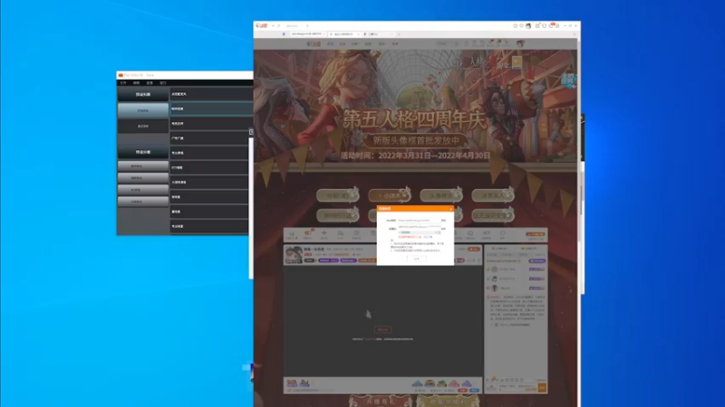Copy the first URL field in the dialog
This screenshot has height=407, width=725.
[443, 221]
